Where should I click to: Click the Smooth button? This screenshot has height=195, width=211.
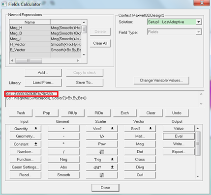[63, 175]
